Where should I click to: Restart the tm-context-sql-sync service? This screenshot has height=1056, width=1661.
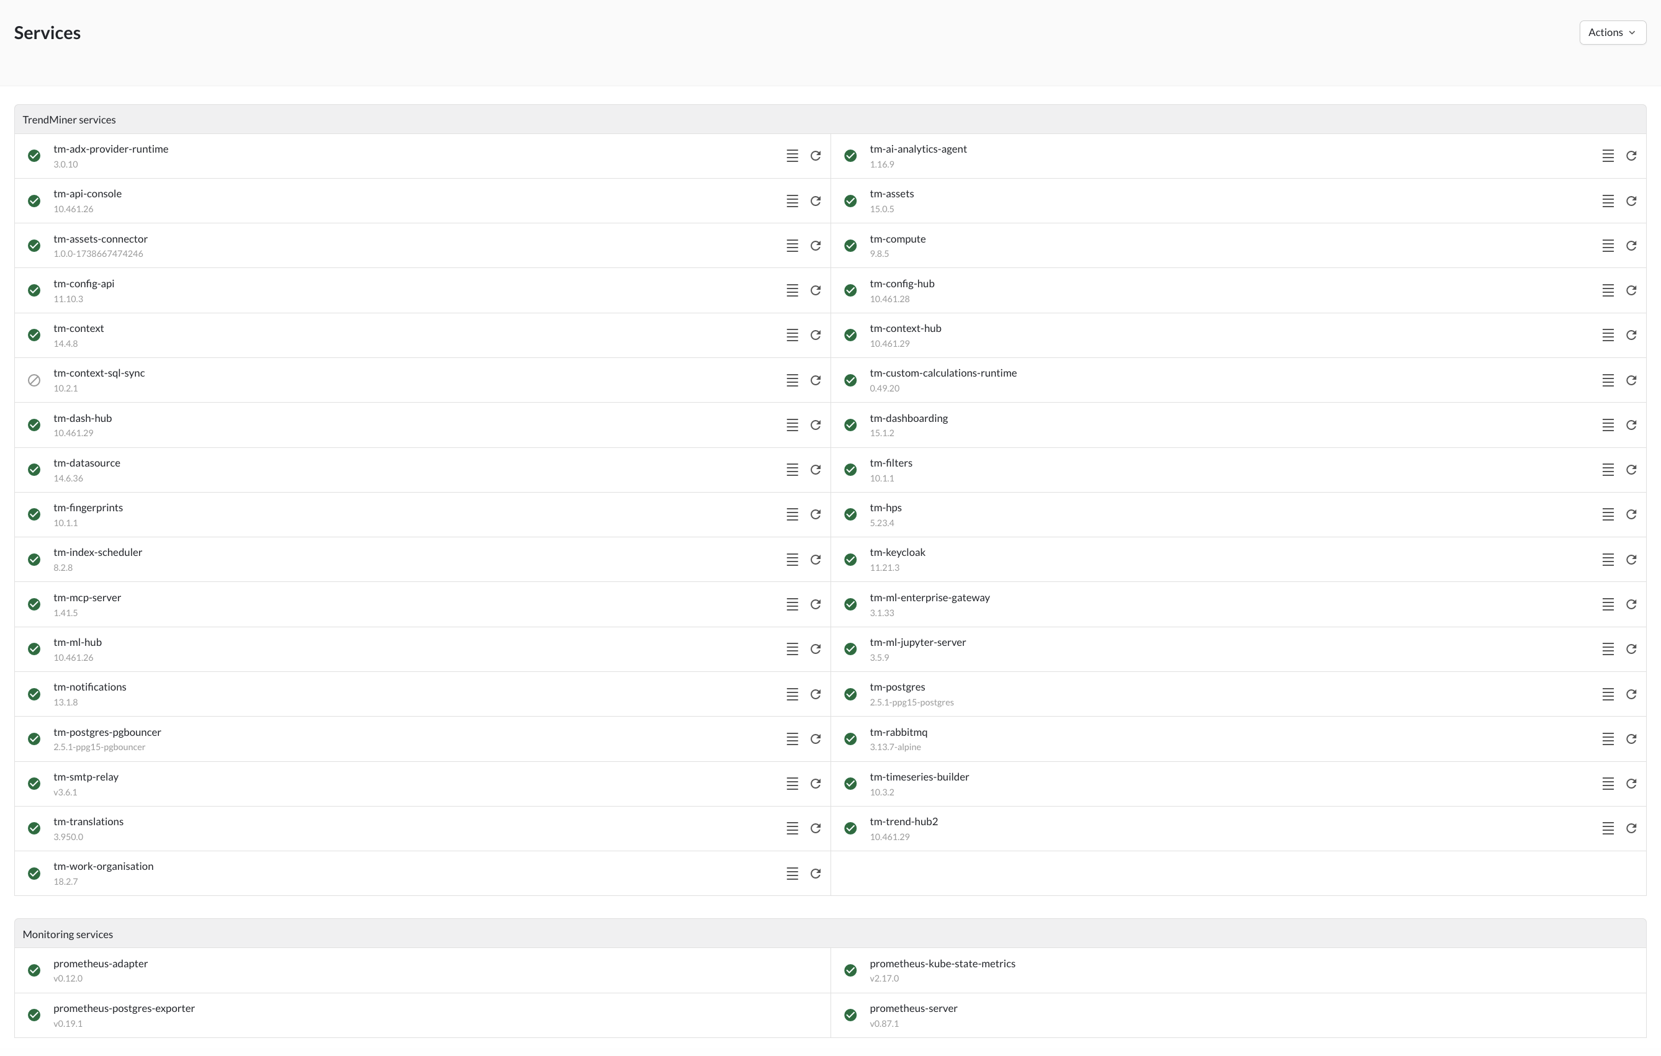[x=816, y=380]
